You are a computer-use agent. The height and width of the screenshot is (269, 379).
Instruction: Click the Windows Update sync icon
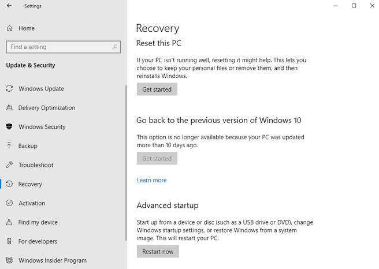[9, 89]
